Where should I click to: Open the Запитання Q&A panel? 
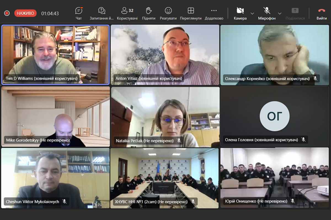tap(102, 13)
